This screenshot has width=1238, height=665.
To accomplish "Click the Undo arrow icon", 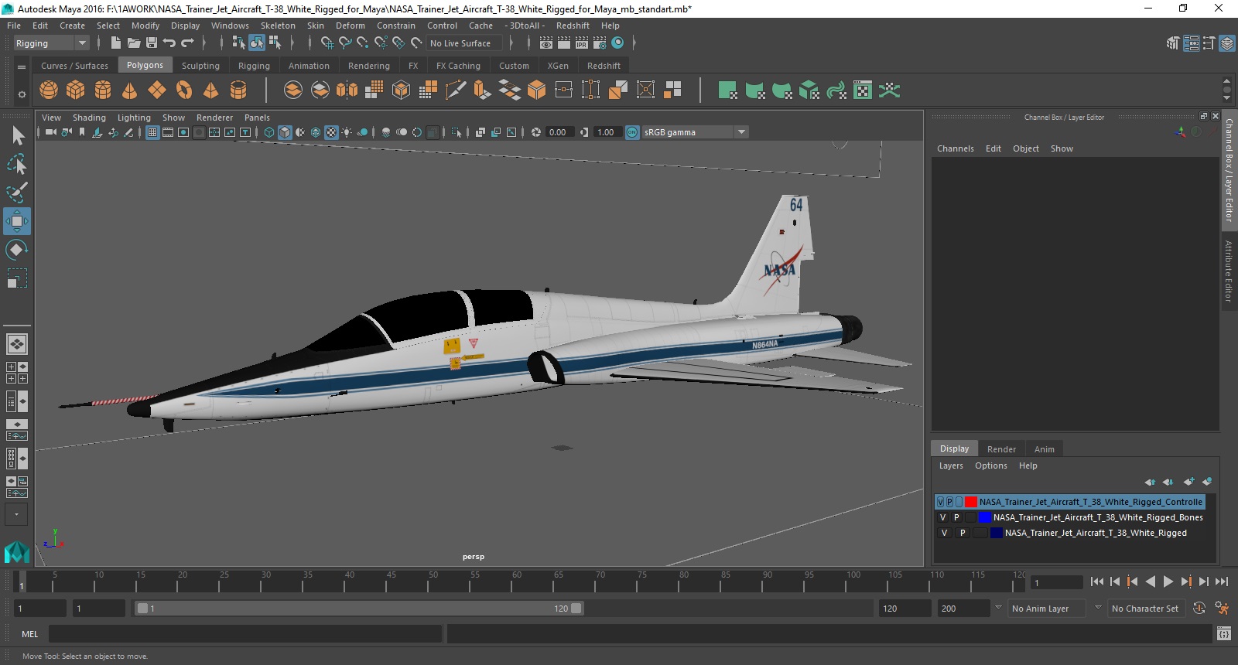I will click(x=169, y=43).
